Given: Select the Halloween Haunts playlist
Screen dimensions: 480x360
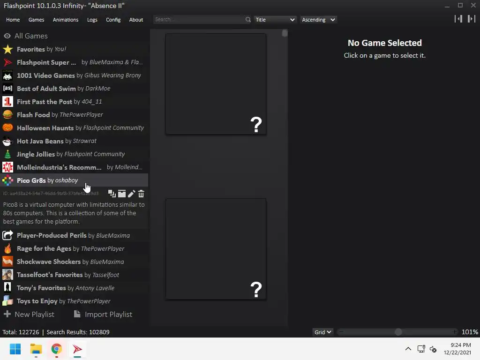Looking at the screenshot, I should click(x=75, y=128).
